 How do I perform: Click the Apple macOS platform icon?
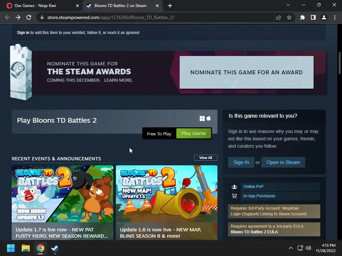pyautogui.click(x=209, y=118)
